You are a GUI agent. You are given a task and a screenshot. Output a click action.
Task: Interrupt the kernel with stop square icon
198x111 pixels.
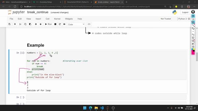coord(55,24)
